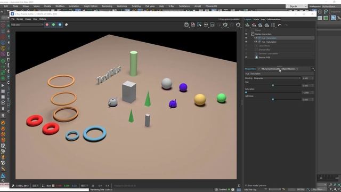
Task: Click the Properties tab label
Action: pos(250,69)
